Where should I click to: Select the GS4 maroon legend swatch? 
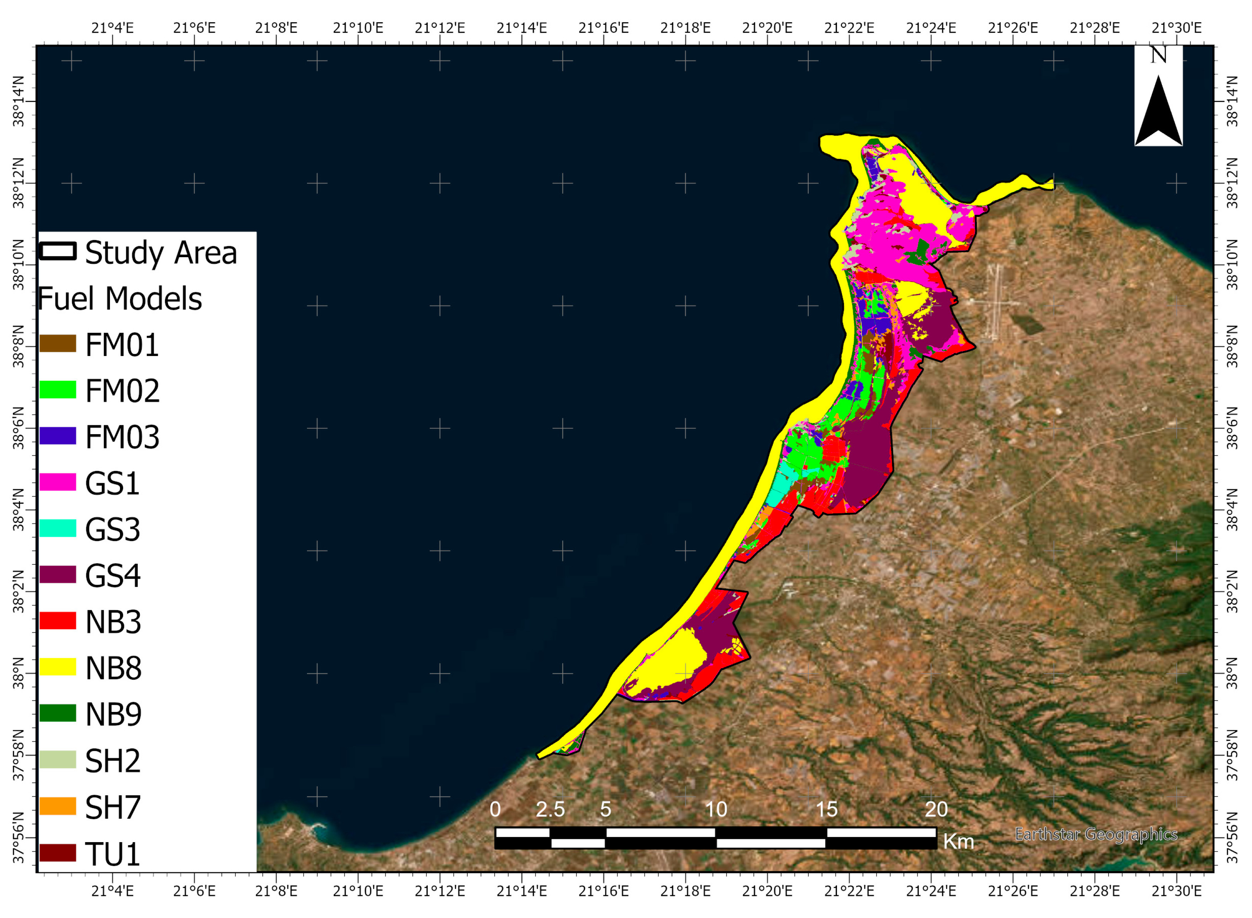click(x=57, y=574)
